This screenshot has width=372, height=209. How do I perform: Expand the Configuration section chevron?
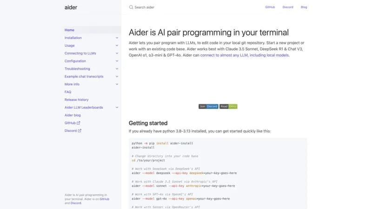tap(117, 61)
